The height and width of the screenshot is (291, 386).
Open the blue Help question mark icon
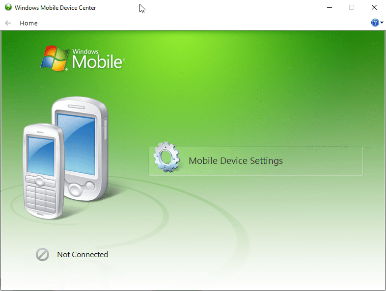375,23
